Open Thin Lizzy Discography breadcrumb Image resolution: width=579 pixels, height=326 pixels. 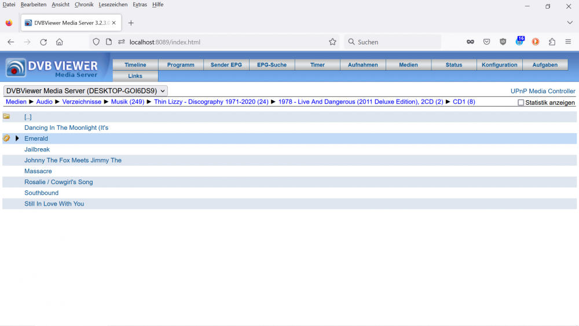pyautogui.click(x=211, y=101)
